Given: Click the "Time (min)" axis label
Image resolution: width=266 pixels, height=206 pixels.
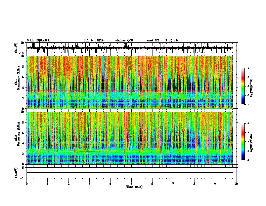Looking at the screenshot, I should pyautogui.click(x=134, y=187).
